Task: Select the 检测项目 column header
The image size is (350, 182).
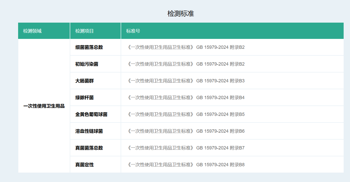Action: 85,31
